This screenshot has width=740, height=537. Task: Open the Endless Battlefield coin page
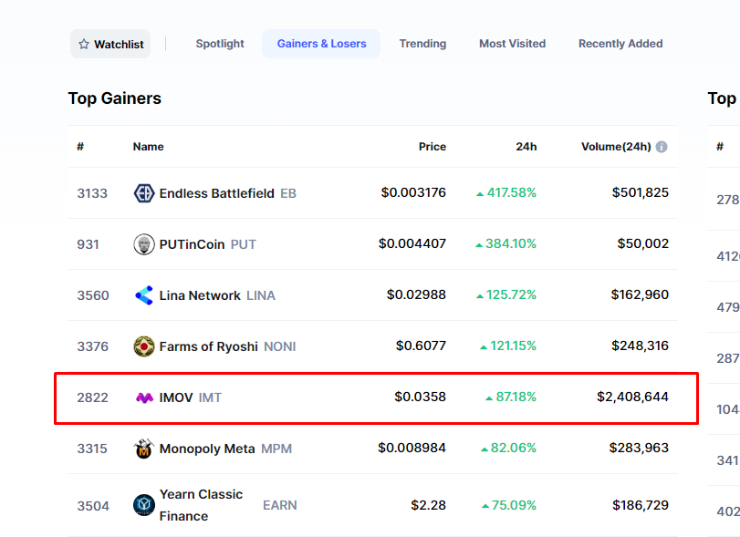[x=216, y=193]
